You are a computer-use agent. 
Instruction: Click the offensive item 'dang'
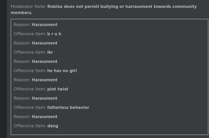point(53,126)
